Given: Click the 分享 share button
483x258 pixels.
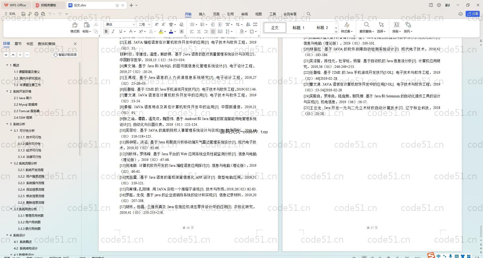Looking at the screenshot, I should (472, 14).
